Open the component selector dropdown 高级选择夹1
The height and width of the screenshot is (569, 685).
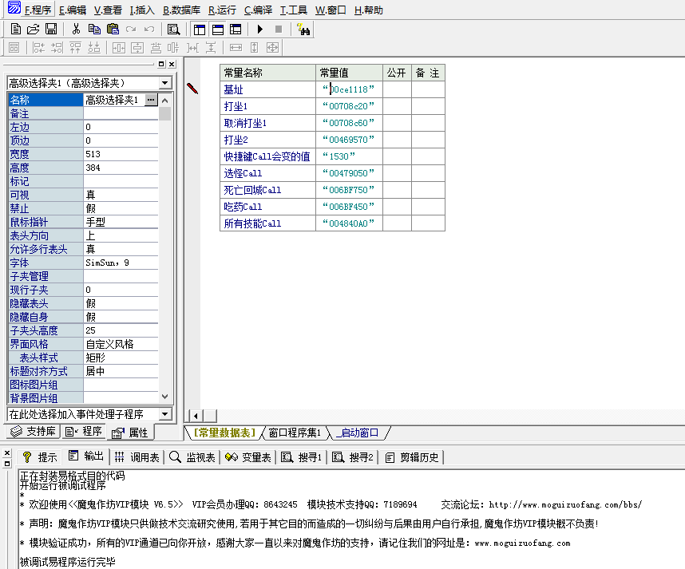click(164, 83)
